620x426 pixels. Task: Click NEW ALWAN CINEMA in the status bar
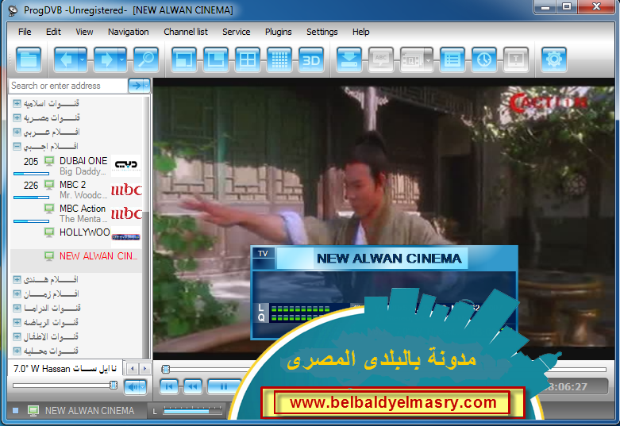pyautogui.click(x=90, y=411)
